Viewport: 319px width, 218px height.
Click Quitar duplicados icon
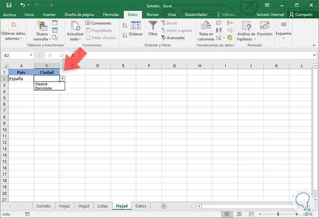click(218, 30)
